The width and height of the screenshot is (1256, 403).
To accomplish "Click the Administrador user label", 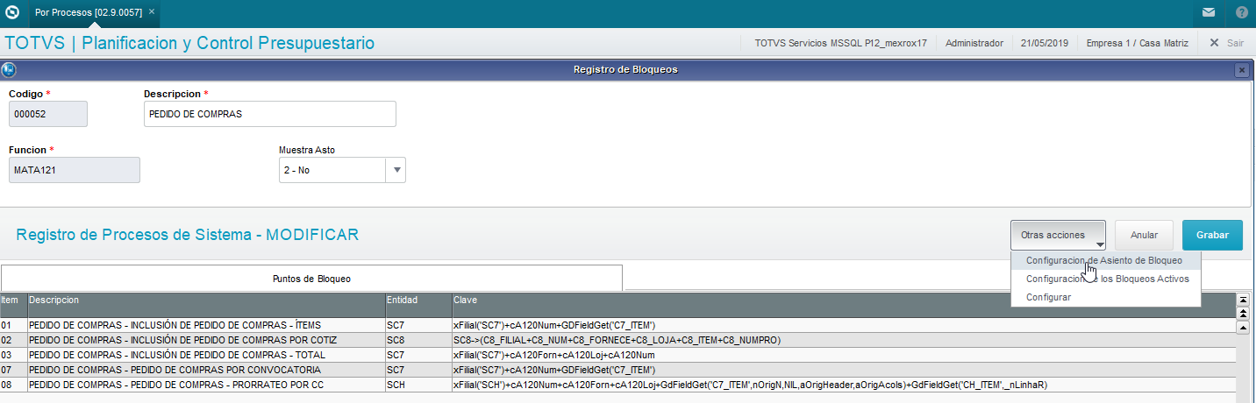I will tap(974, 42).
